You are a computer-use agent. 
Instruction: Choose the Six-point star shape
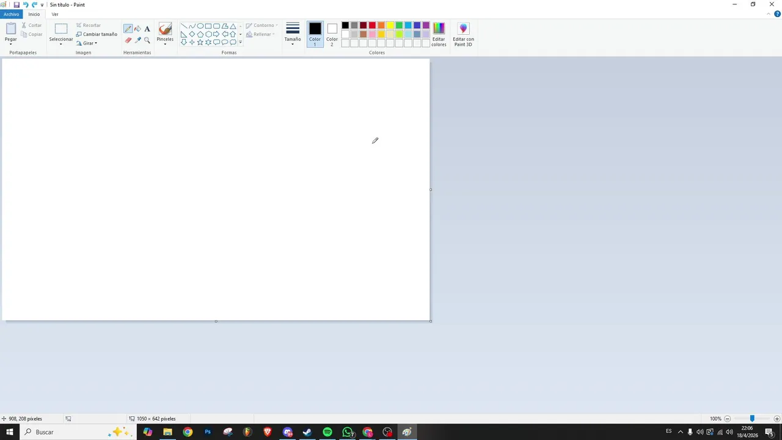point(208,42)
